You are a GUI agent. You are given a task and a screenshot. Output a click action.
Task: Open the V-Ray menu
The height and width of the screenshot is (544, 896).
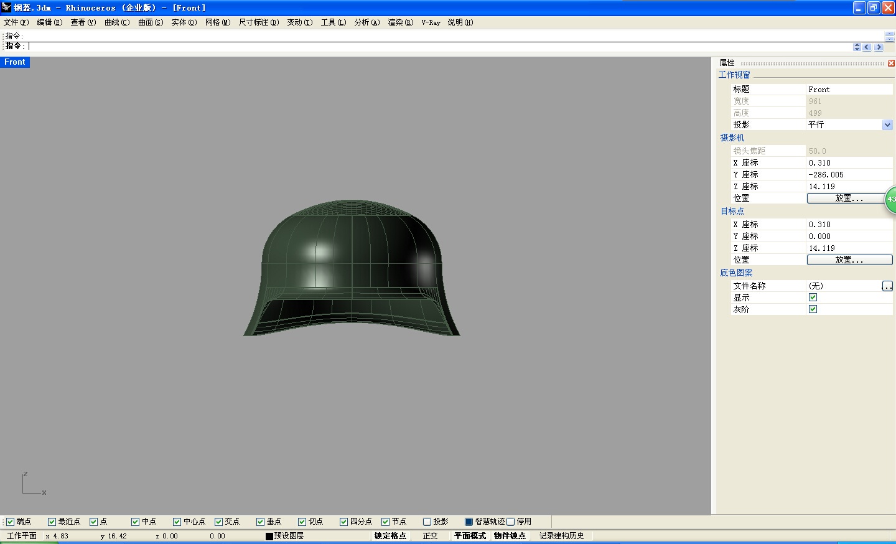431,22
